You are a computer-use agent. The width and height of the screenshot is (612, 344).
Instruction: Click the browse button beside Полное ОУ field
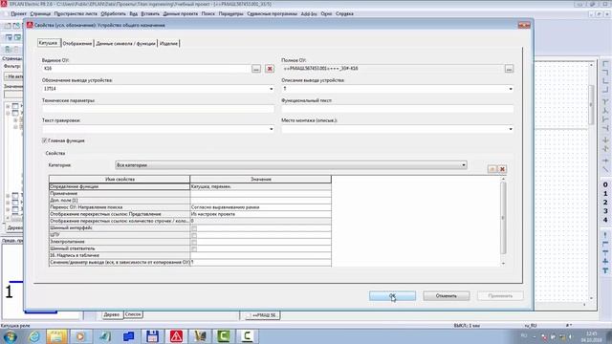click(x=509, y=69)
